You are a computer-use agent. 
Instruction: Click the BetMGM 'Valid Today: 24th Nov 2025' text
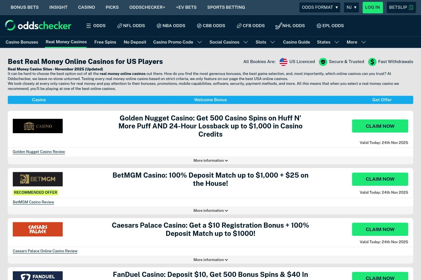(384, 192)
